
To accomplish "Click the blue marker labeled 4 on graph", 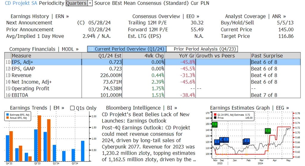I will (222, 140).
